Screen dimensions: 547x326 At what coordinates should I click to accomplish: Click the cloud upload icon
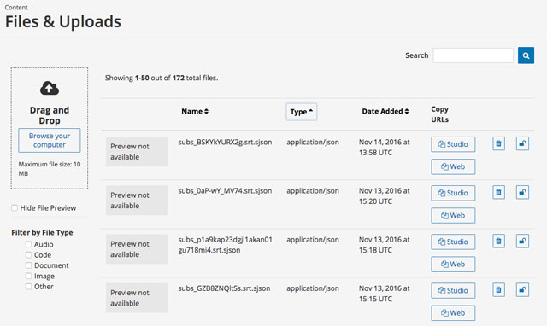(50, 88)
